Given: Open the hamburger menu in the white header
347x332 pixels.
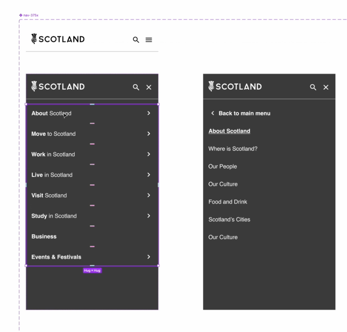Looking at the screenshot, I should [x=149, y=40].
